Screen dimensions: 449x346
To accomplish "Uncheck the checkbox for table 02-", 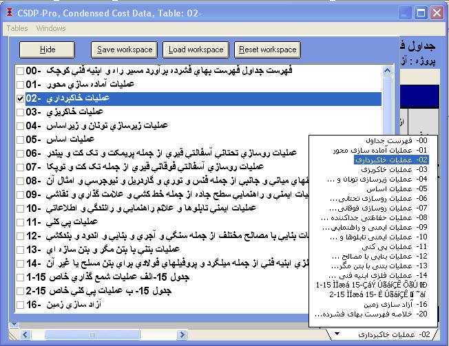I will (x=21, y=98).
